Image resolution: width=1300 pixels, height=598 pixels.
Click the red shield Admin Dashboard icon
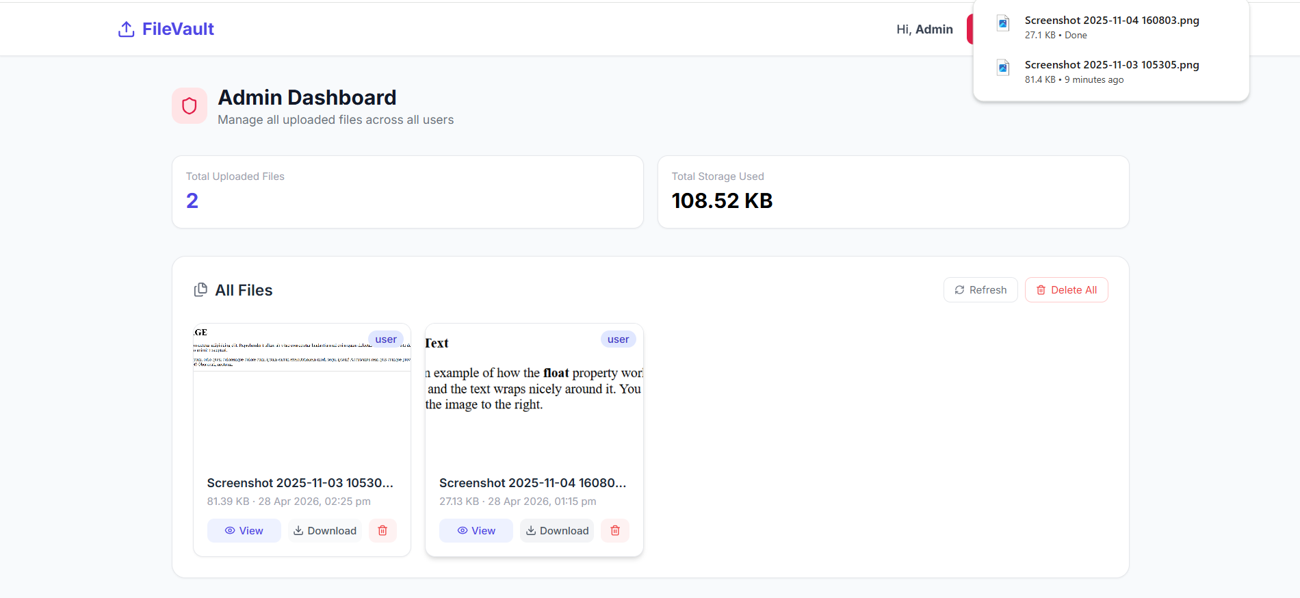pos(190,106)
